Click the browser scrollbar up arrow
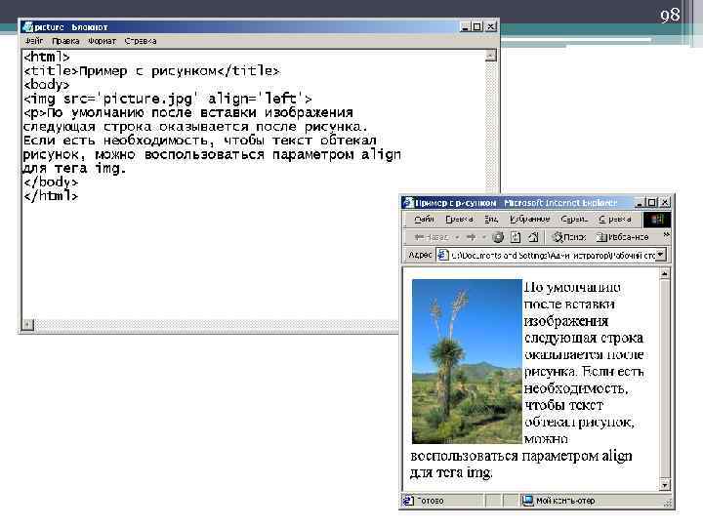This screenshot has height=527, width=703. point(665,273)
